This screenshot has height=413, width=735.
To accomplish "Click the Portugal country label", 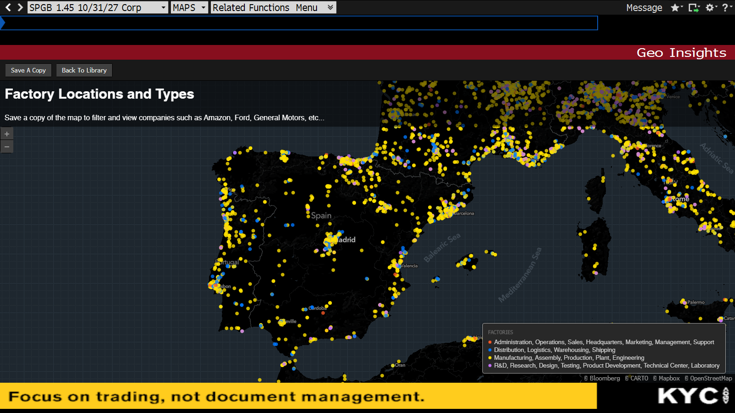I will (227, 262).
